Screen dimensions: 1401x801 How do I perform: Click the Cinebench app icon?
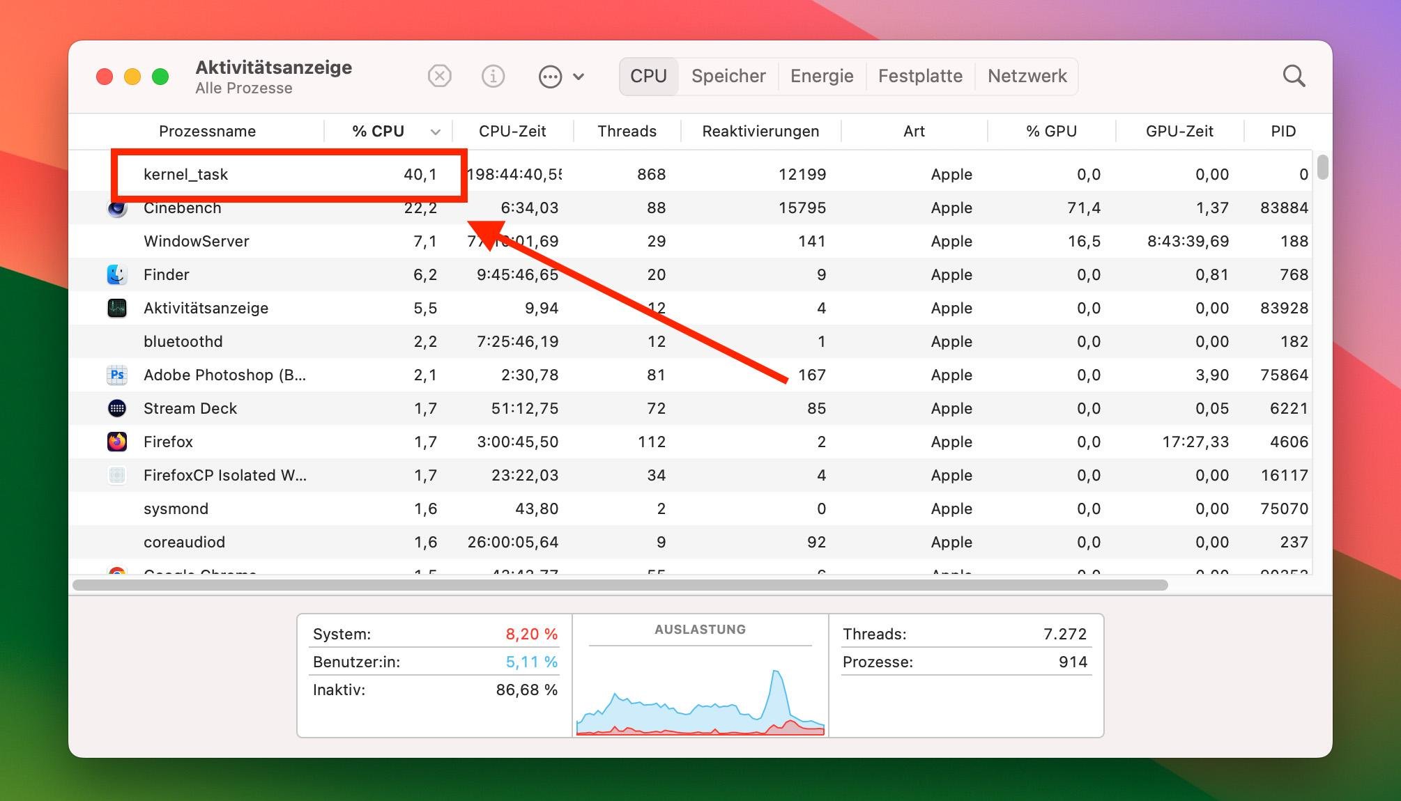[117, 208]
